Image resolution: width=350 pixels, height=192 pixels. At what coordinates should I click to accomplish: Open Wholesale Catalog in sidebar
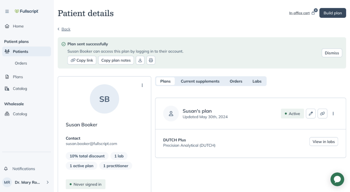(19, 114)
